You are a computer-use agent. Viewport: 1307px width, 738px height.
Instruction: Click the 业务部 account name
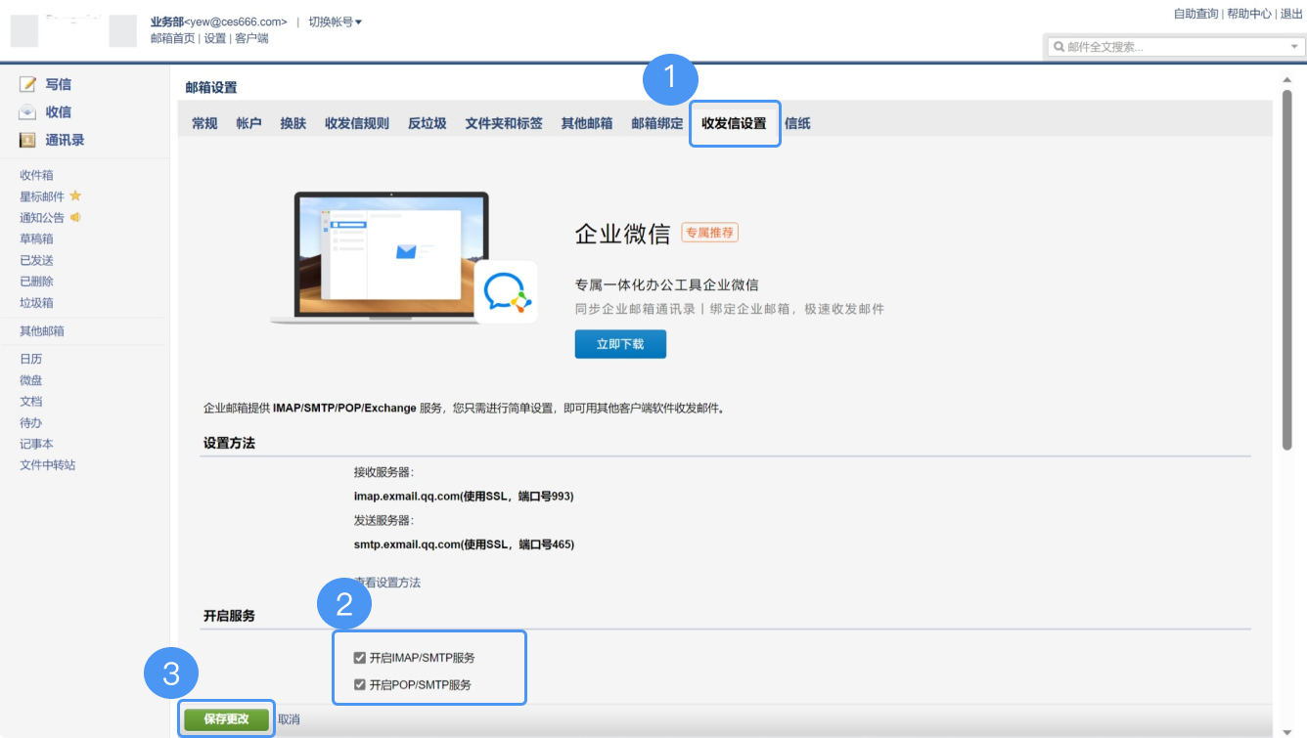tap(167, 22)
